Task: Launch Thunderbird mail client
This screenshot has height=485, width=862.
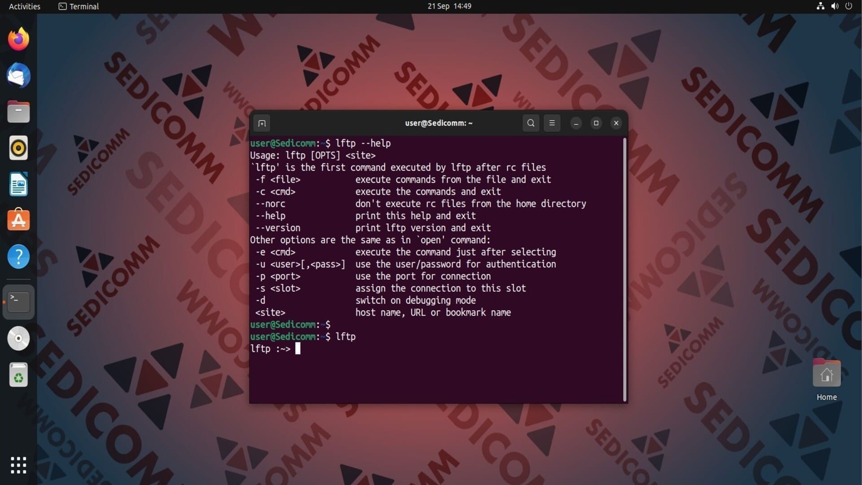Action: (18, 75)
